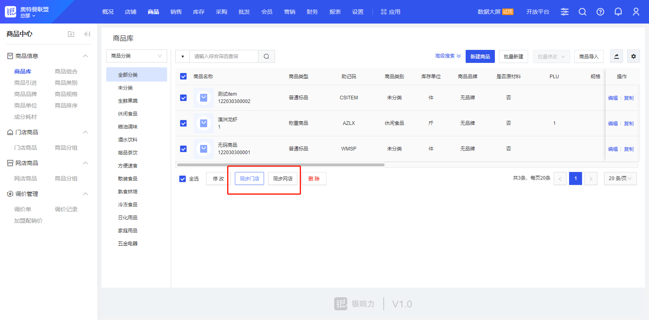Open table column settings gear icon
This screenshot has width=649, height=320.
[x=634, y=56]
